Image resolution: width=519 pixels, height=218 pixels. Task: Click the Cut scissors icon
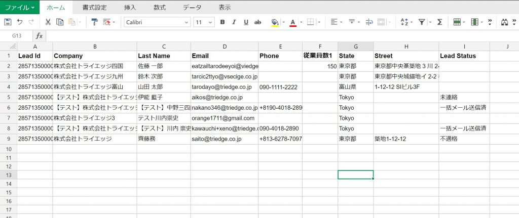pyautogui.click(x=48, y=22)
